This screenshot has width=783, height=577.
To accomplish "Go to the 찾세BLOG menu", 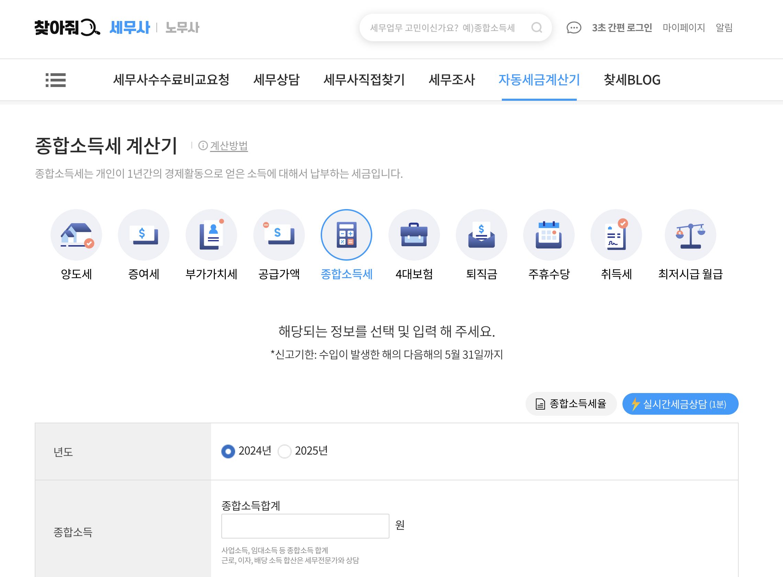I will tap(632, 80).
